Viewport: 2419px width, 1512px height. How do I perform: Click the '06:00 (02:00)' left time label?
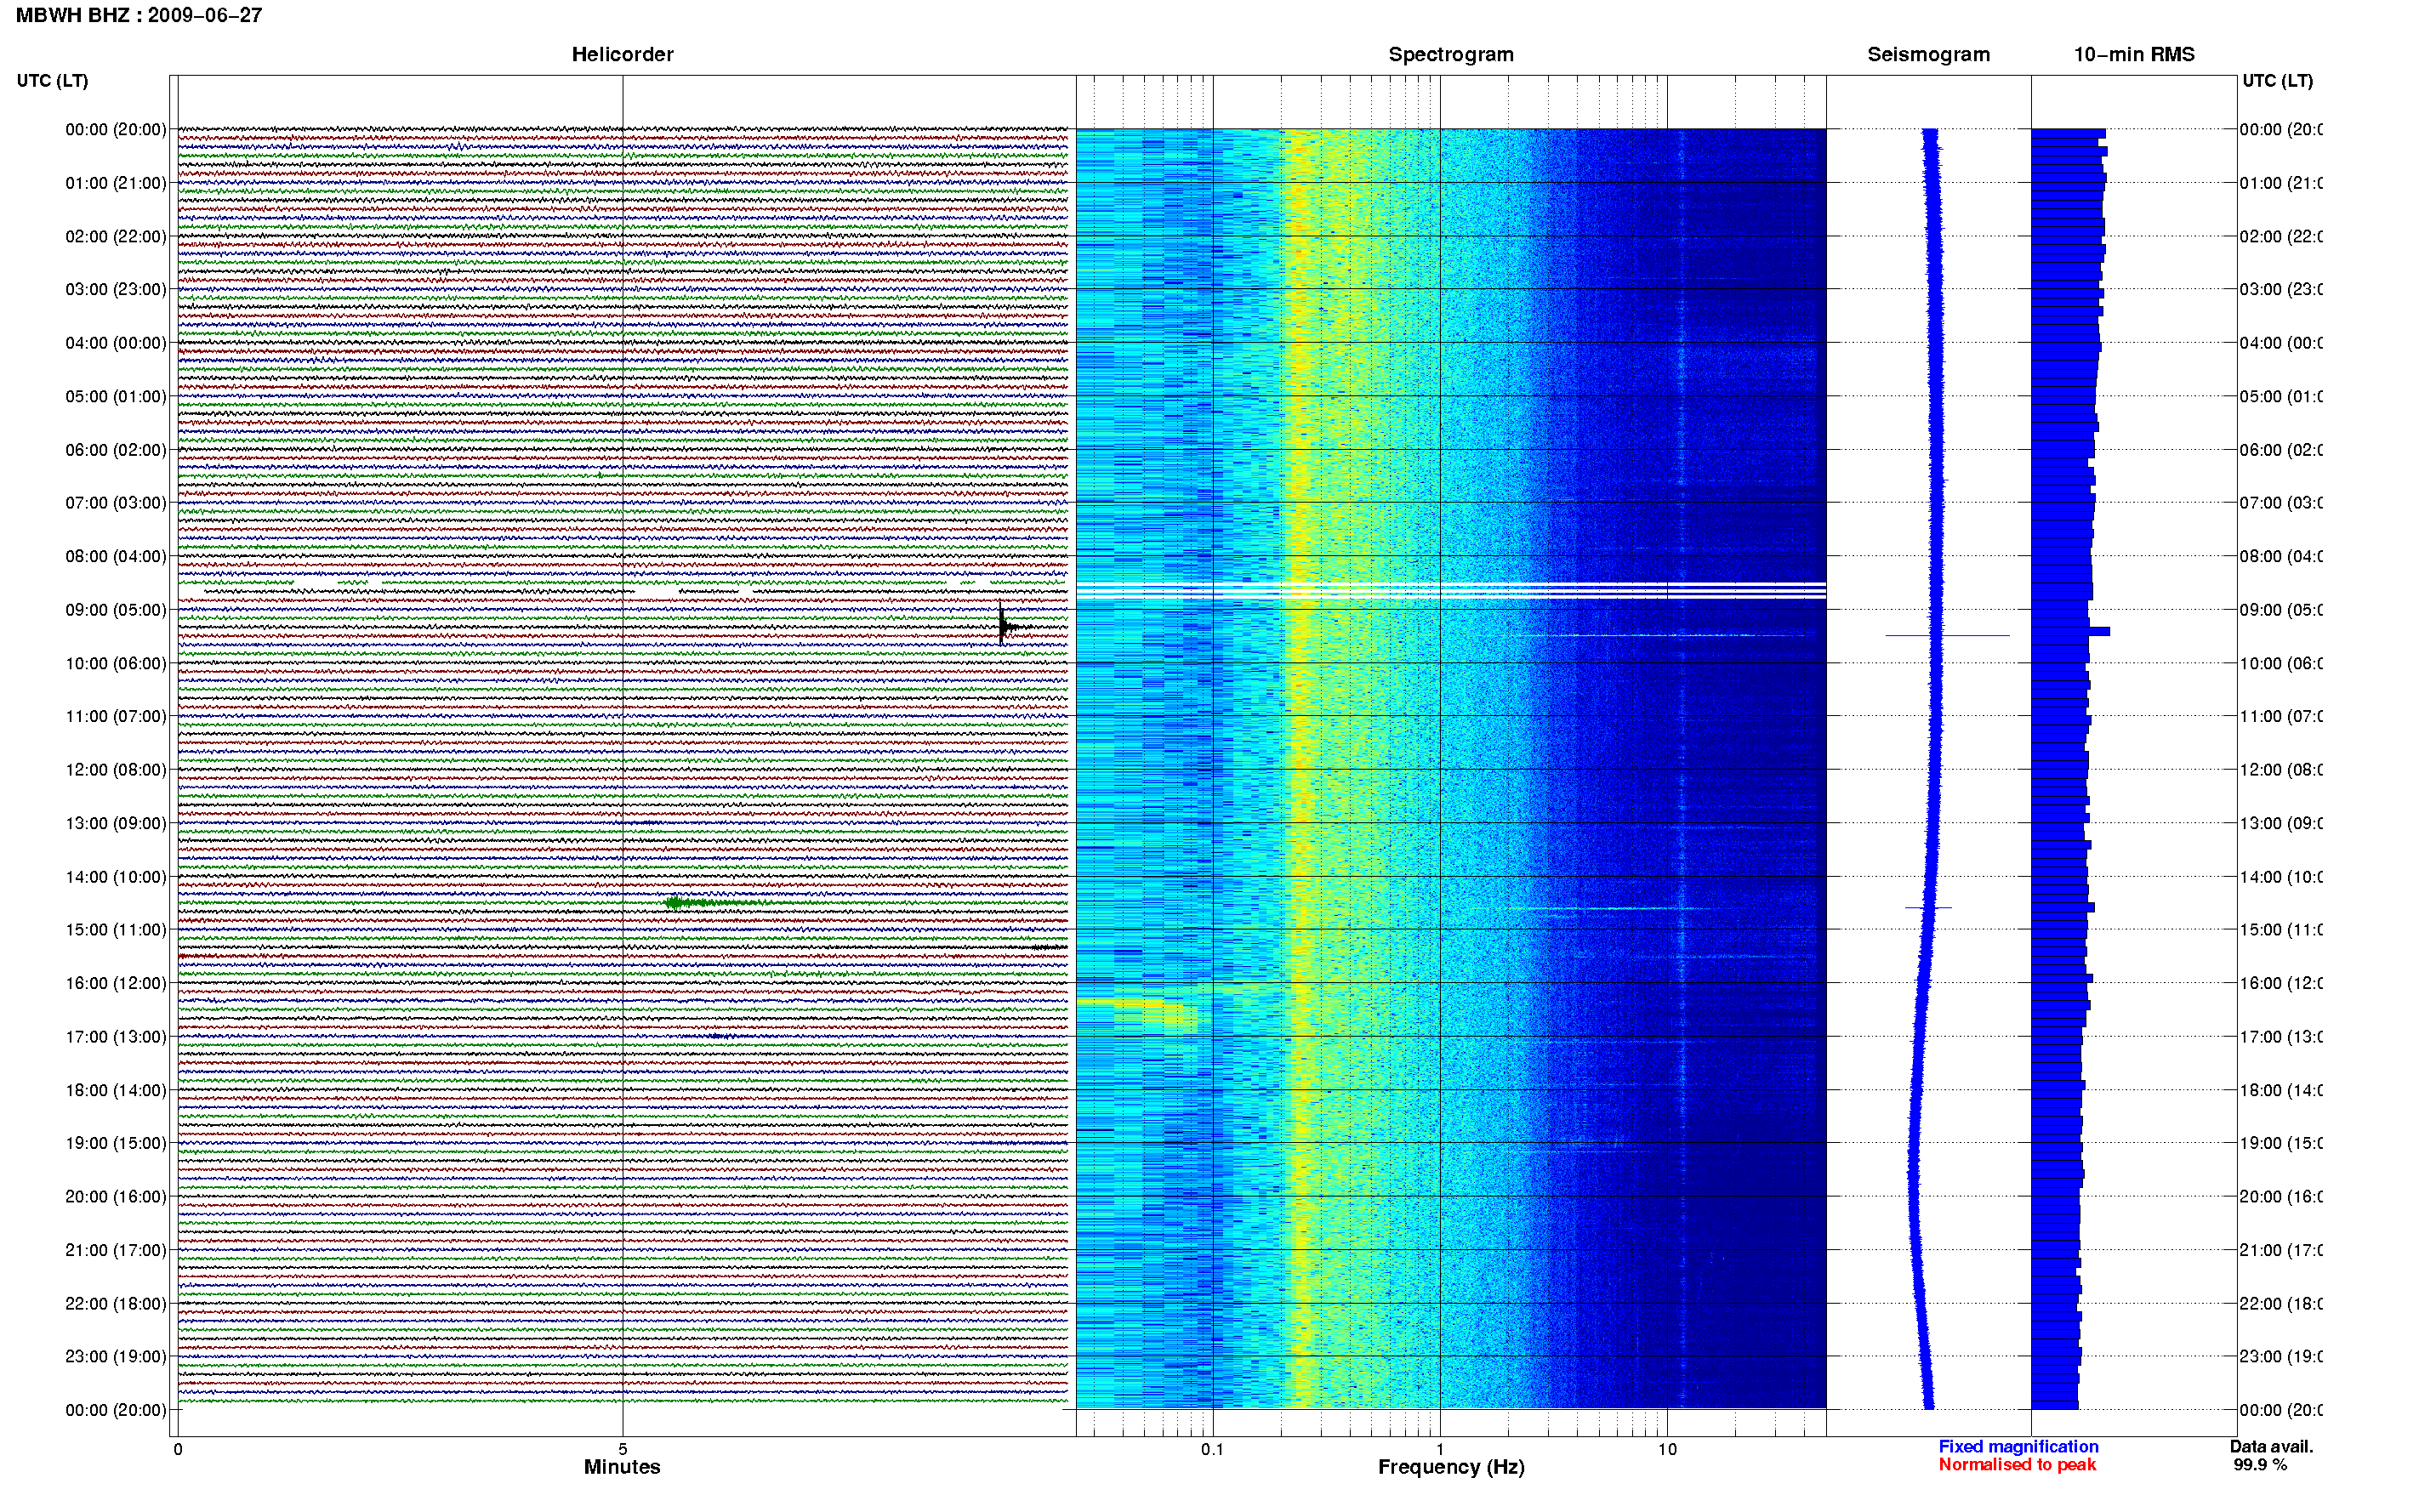116,450
